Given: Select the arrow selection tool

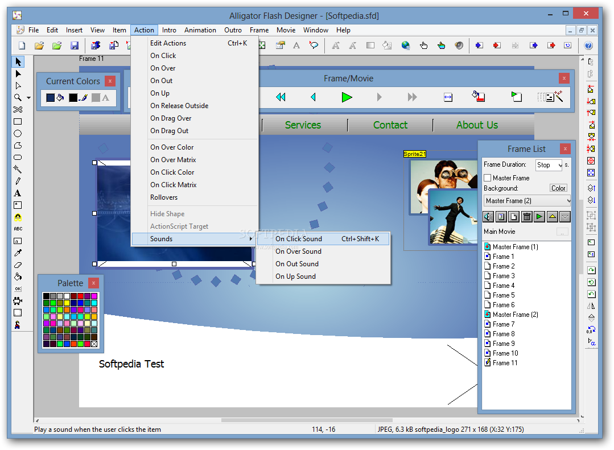Looking at the screenshot, I should pyautogui.click(x=18, y=61).
